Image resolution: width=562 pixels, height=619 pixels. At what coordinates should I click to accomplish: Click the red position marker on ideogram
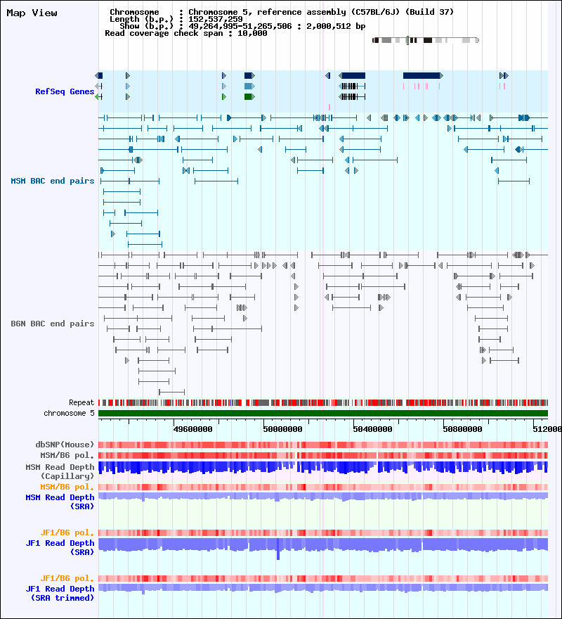[407, 40]
